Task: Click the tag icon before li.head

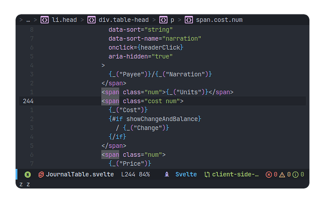Action: (x=45, y=20)
